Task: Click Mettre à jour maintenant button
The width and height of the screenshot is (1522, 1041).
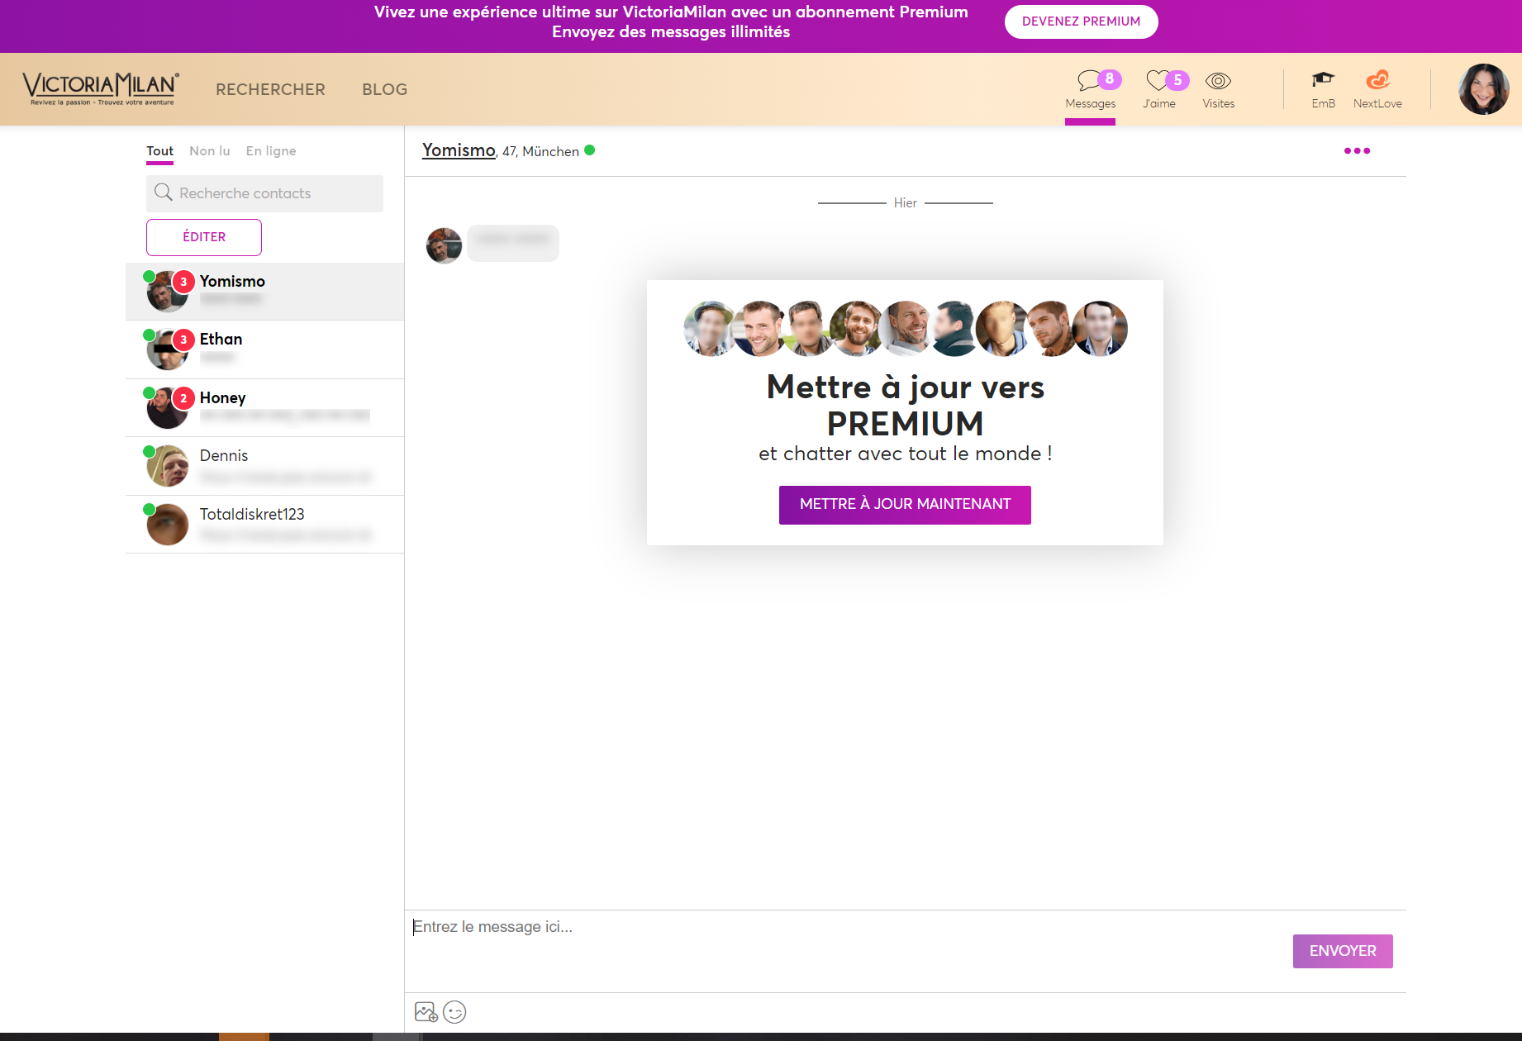Action: pyautogui.click(x=905, y=505)
